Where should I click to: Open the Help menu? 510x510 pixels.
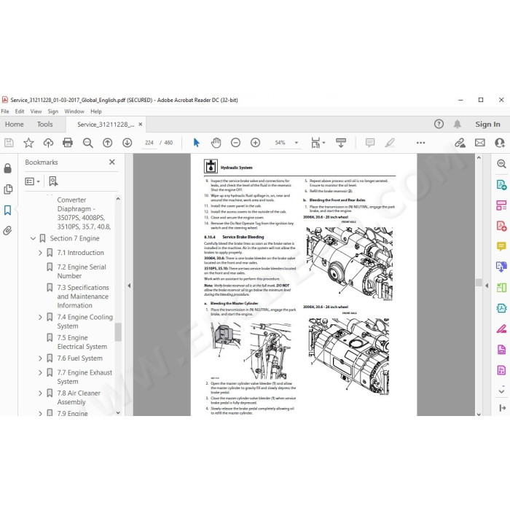point(96,111)
